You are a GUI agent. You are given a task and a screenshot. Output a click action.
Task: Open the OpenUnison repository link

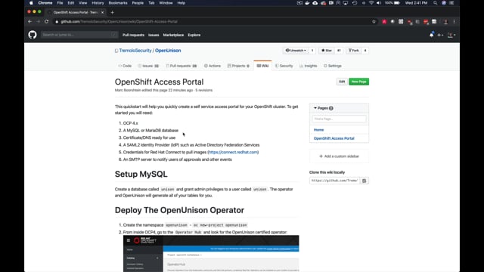(x=168, y=51)
